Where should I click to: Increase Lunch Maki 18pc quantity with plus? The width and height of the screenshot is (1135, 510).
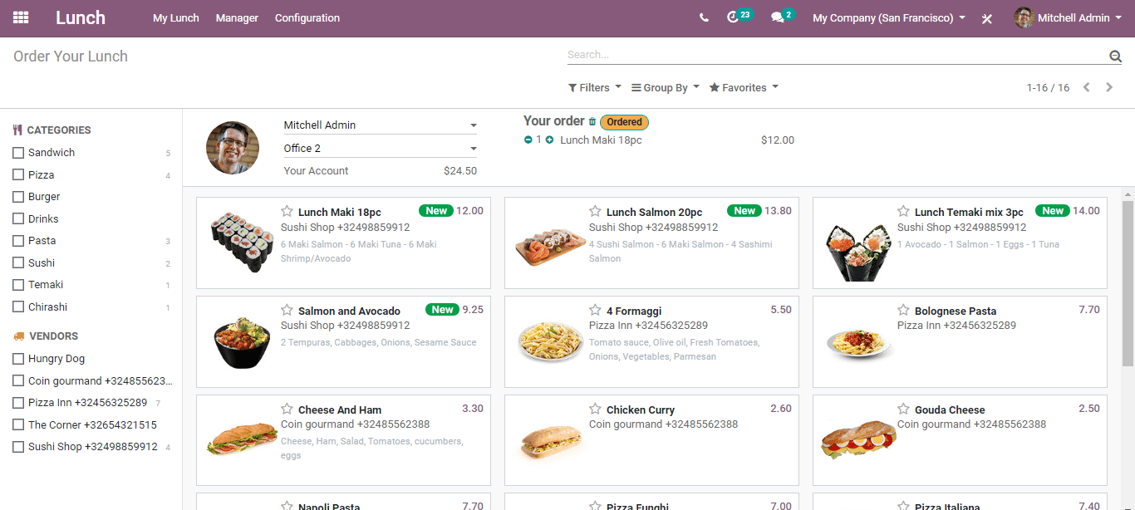(x=549, y=140)
